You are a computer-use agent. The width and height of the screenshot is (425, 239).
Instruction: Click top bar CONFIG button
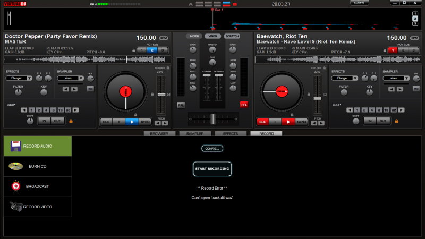[359, 3]
